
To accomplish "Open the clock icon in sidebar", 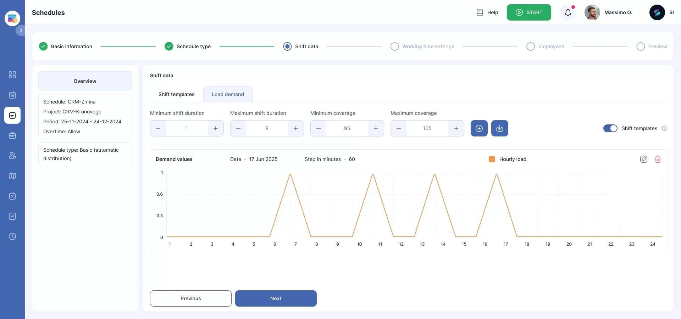I will click(12, 236).
